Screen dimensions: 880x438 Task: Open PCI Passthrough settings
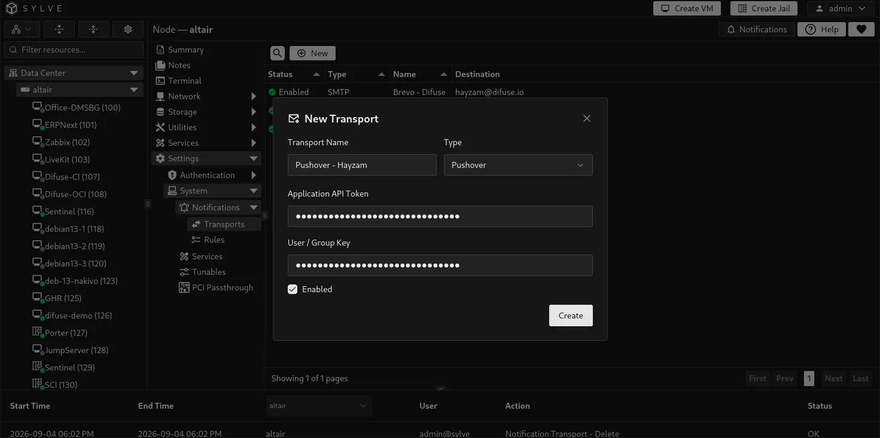click(223, 287)
